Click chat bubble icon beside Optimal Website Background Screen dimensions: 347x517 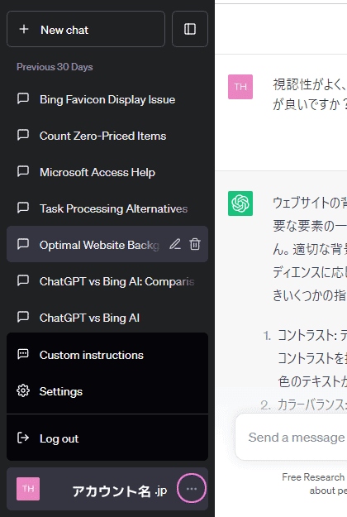click(x=23, y=244)
